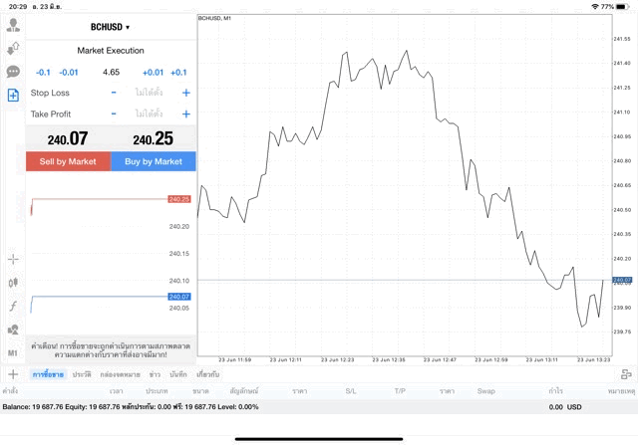Select the new order document icon

point(13,96)
